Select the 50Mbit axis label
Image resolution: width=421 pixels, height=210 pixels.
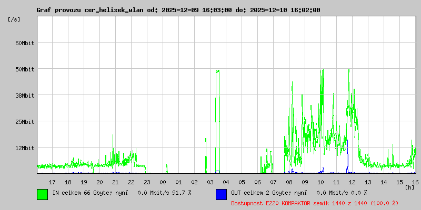[x=25, y=69]
